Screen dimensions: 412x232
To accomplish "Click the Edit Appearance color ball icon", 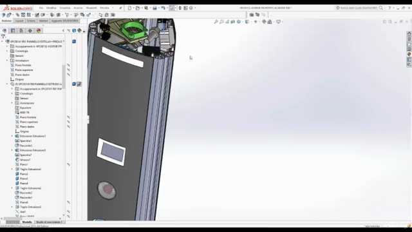I will coord(264,22).
